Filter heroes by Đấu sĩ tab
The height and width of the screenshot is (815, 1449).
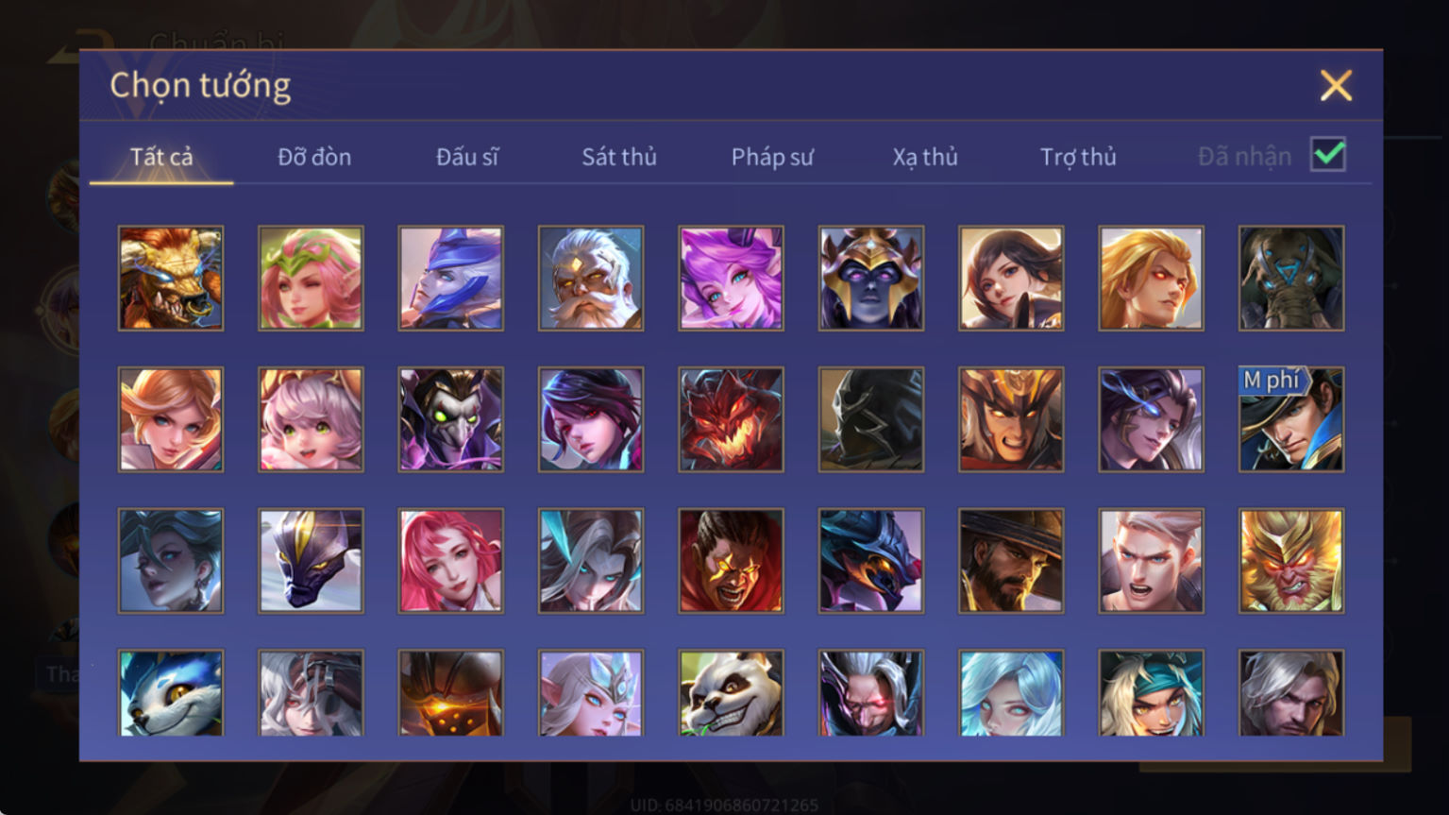coord(467,157)
